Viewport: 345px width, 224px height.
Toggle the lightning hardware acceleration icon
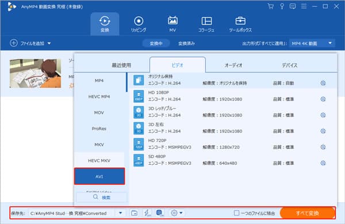(147, 213)
